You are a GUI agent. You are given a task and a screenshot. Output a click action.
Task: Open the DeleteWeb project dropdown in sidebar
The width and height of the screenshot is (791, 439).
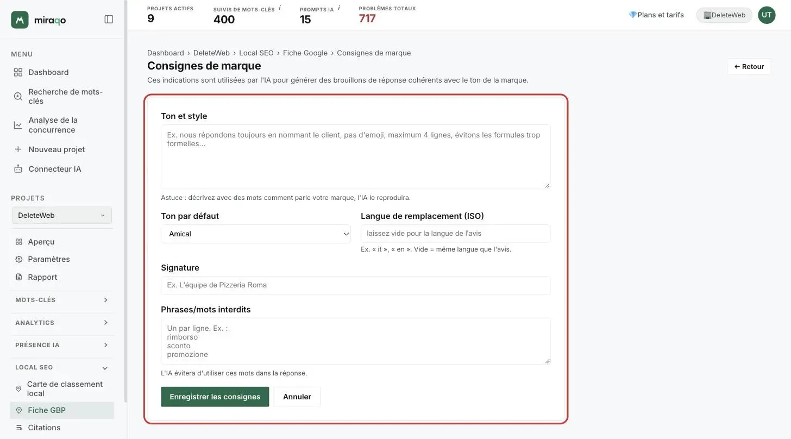62,215
